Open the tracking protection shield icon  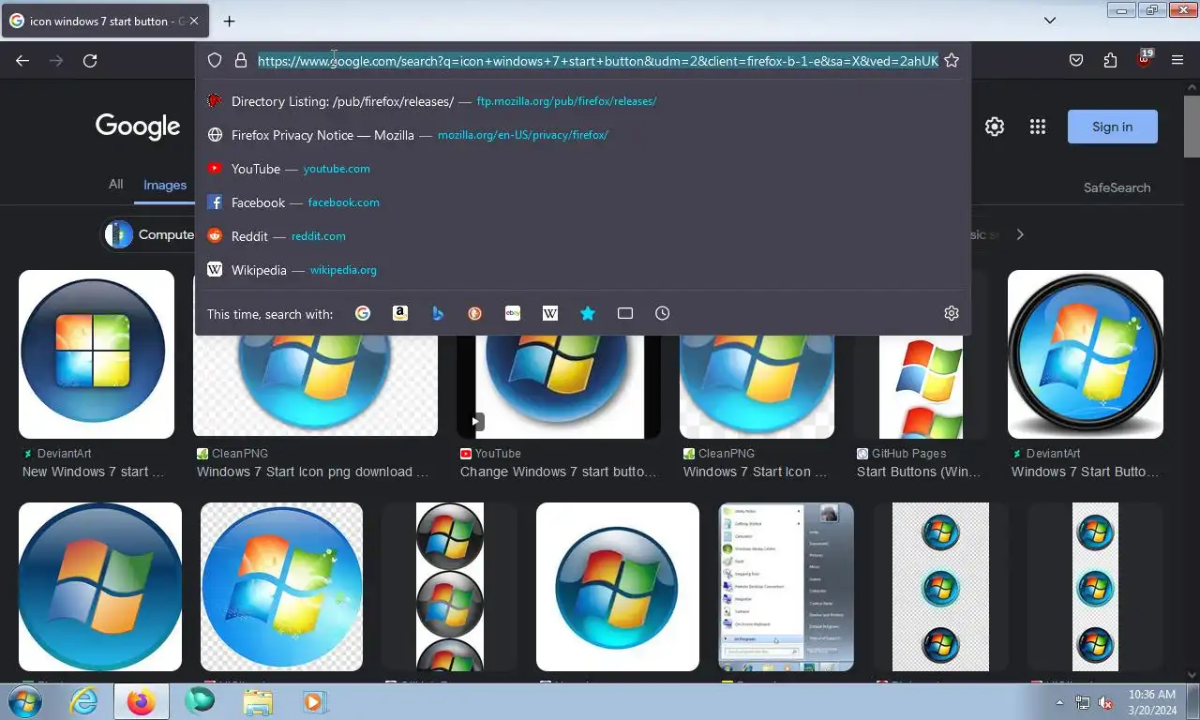click(x=215, y=60)
